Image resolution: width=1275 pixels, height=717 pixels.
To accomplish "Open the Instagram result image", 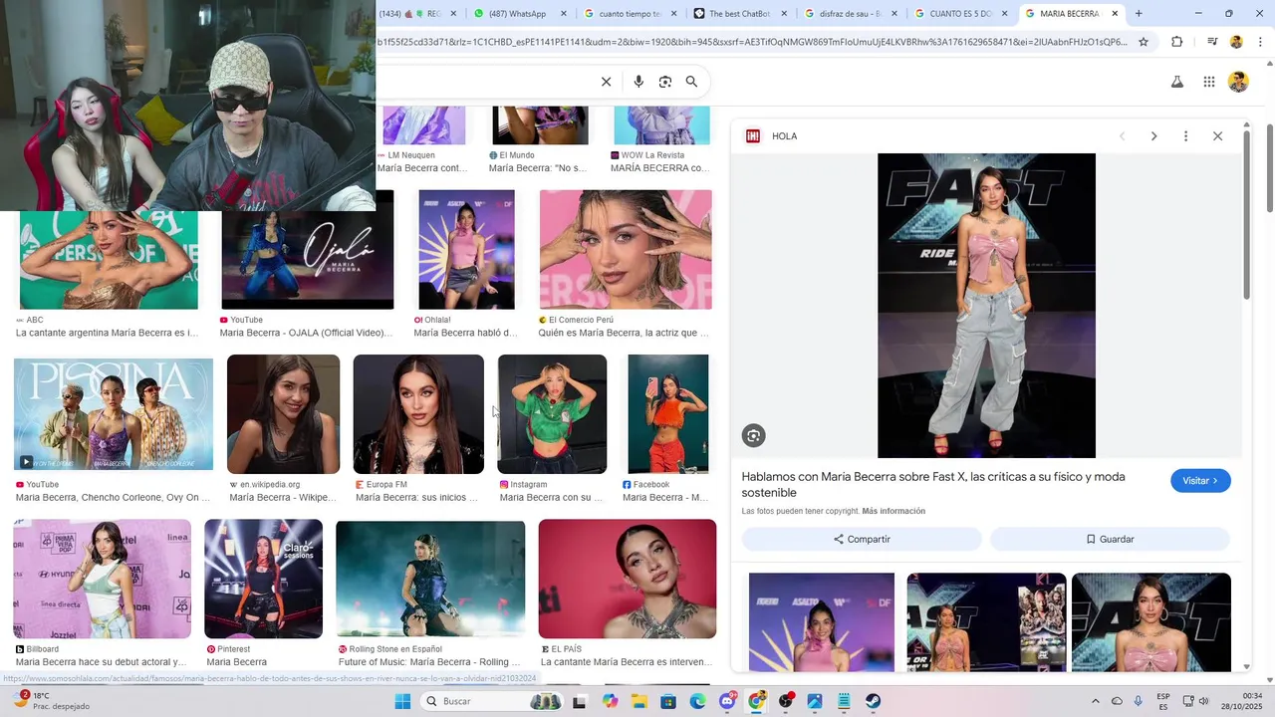I will 552,414.
